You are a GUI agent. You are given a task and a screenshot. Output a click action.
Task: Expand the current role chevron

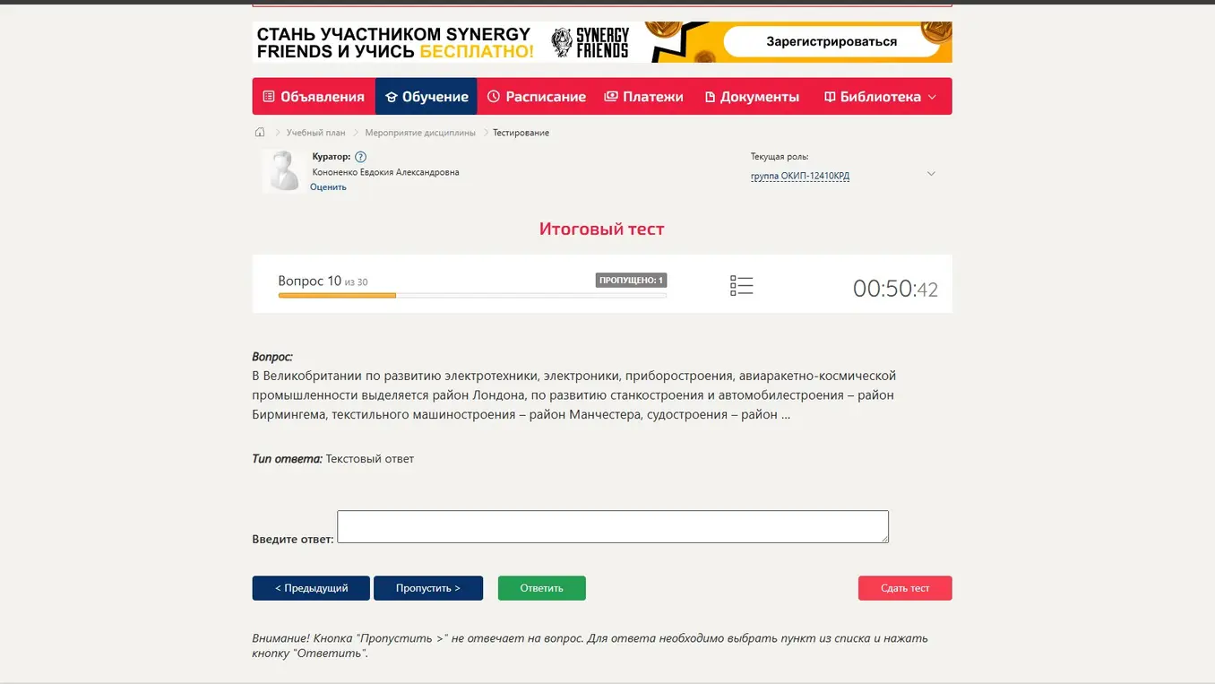(931, 174)
